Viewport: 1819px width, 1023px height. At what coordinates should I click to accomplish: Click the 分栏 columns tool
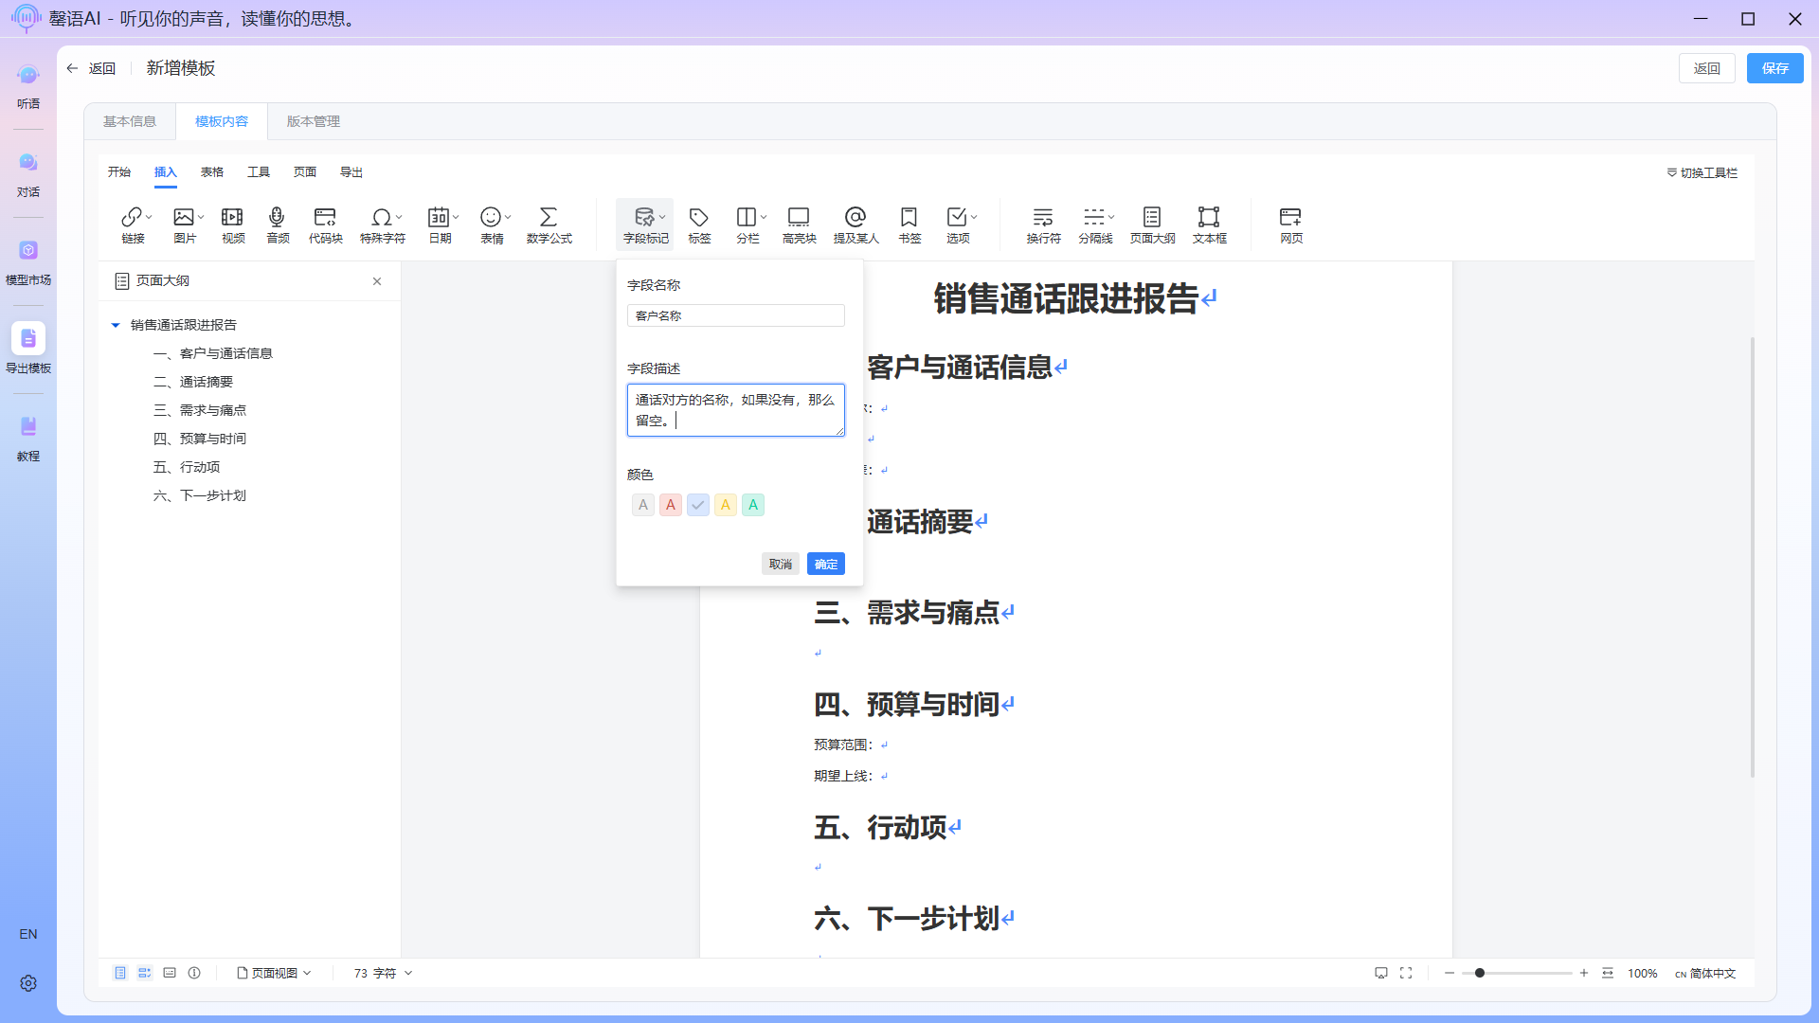click(747, 225)
